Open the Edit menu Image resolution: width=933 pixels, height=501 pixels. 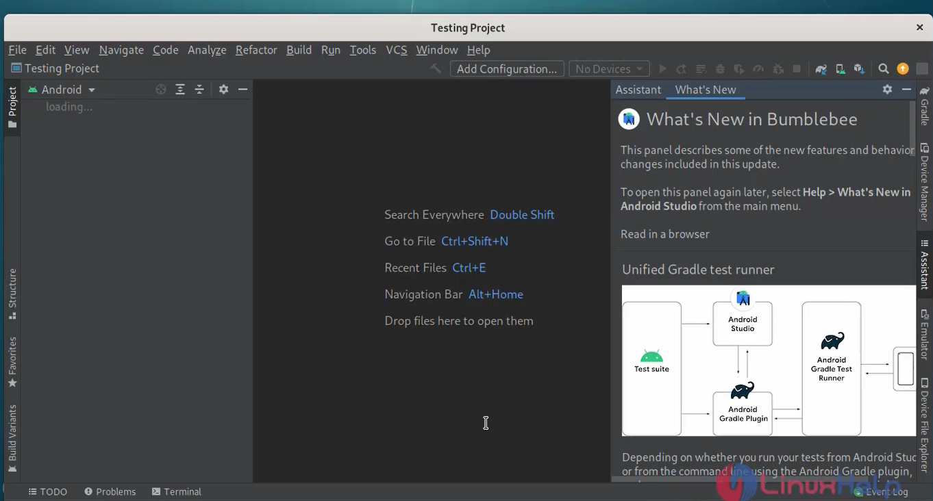(x=45, y=50)
